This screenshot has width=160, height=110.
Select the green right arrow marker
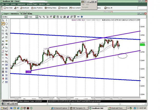pos(6,44)
